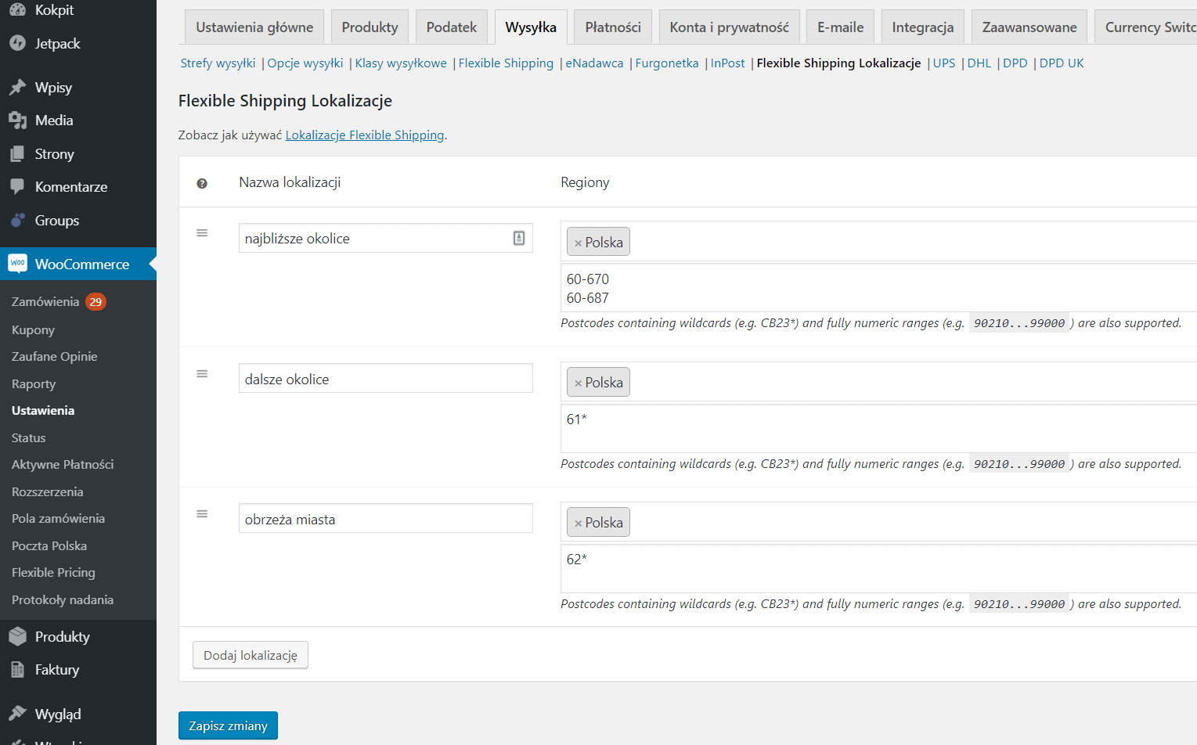
Task: Grab the drag handle for dalsze okolice
Action: point(202,374)
